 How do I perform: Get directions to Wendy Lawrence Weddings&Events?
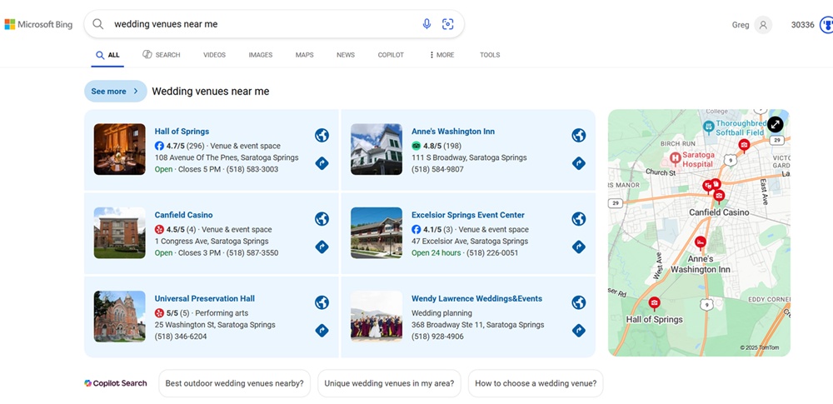[579, 331]
